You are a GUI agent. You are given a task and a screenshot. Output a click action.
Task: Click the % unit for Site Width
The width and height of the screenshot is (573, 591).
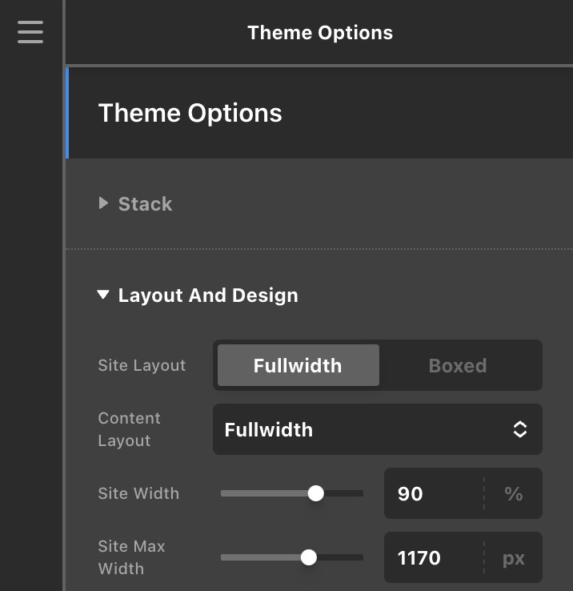[x=513, y=493]
